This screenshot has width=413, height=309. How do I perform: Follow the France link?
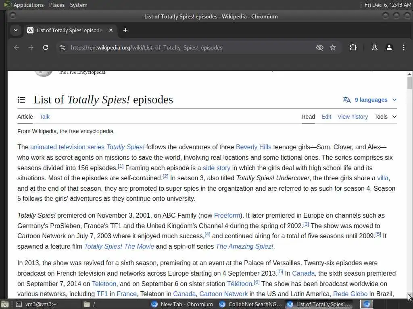click(126, 294)
